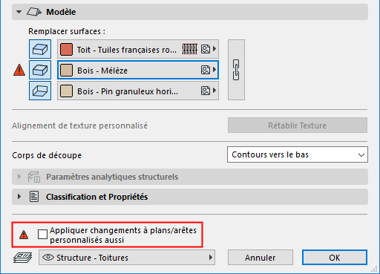
Task: Expand Classification et Propriétés panel
Action: 19,197
